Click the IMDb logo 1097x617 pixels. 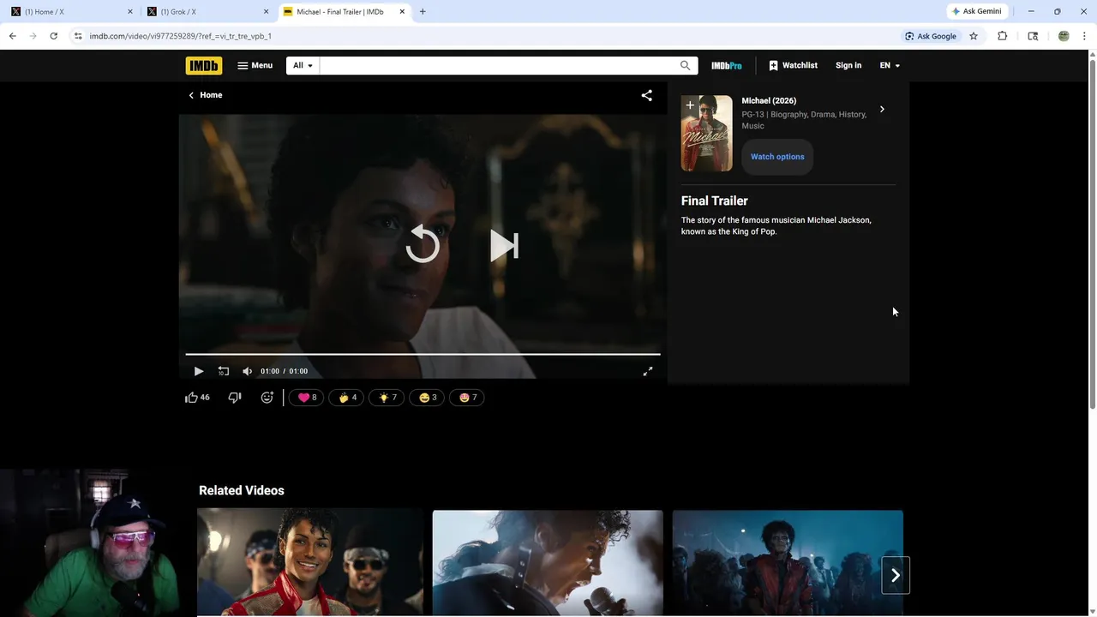click(x=204, y=65)
